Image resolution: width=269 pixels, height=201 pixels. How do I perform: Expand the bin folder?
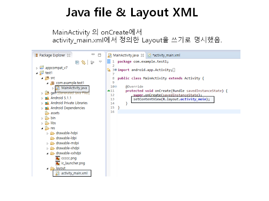[42, 118]
